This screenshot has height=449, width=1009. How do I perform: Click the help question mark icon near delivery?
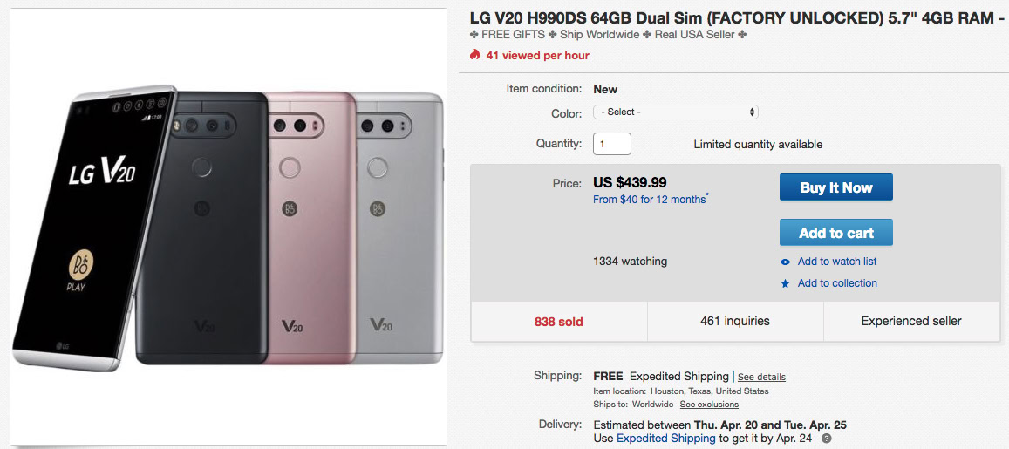point(826,439)
